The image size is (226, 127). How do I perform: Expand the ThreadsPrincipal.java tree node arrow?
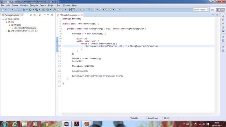pyautogui.click(x=13, y=28)
